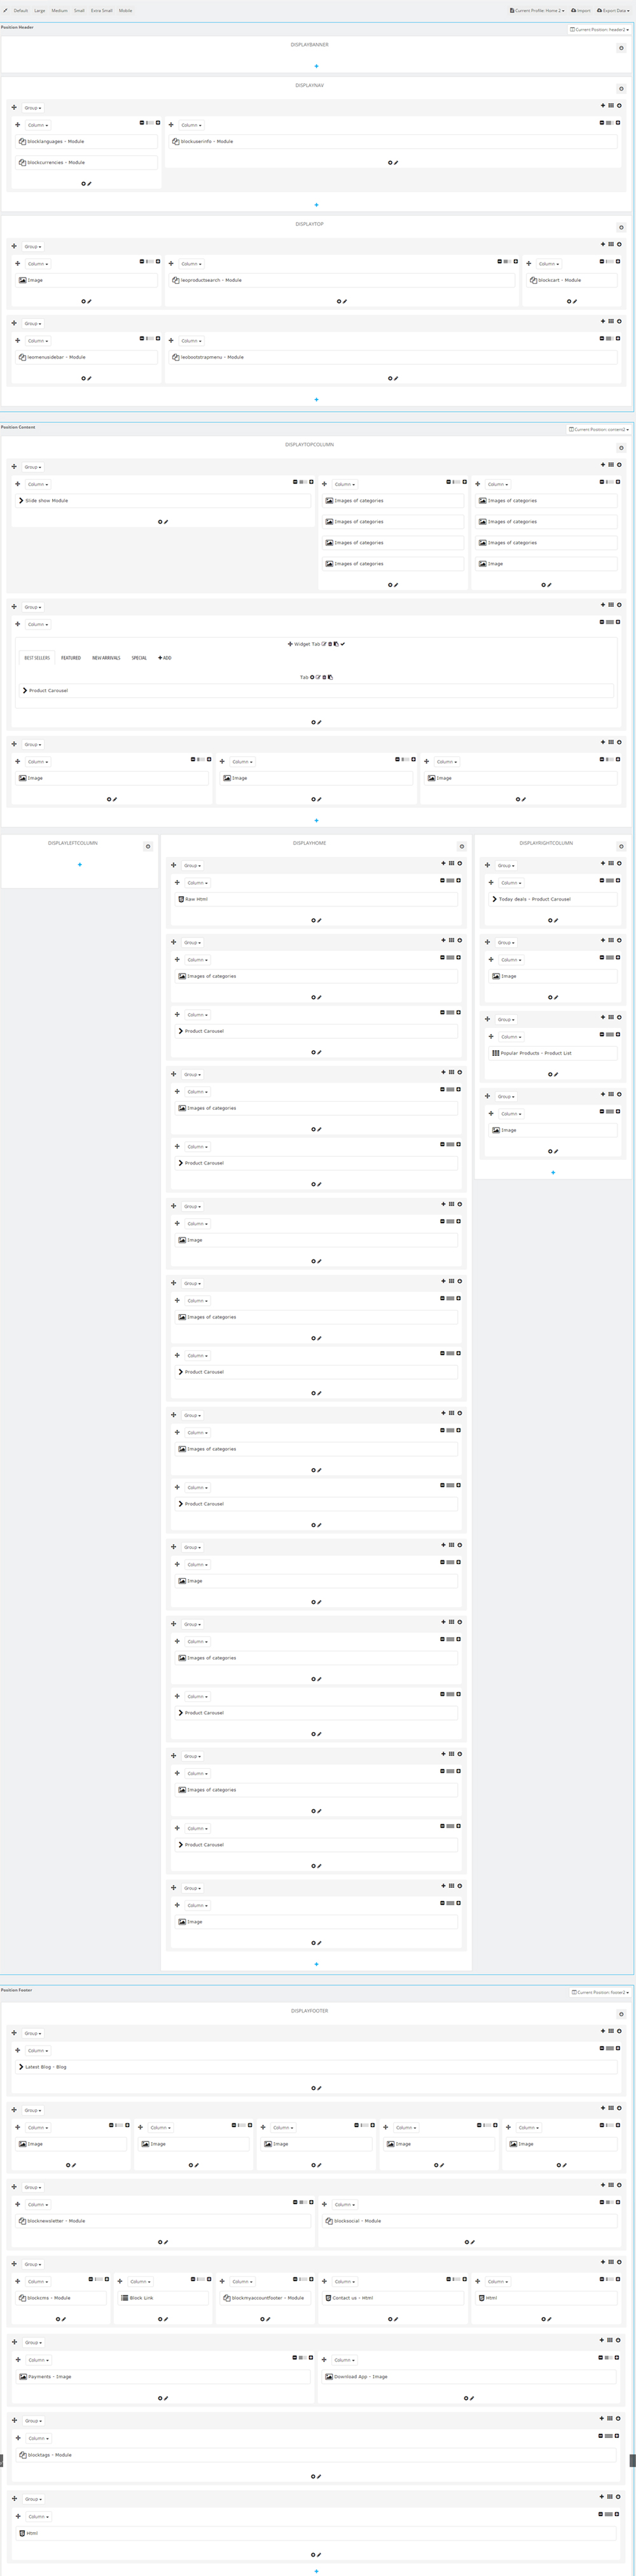This screenshot has height=2576, width=636.
Task: Select the blocklanguages - Module widget
Action: (x=86, y=142)
